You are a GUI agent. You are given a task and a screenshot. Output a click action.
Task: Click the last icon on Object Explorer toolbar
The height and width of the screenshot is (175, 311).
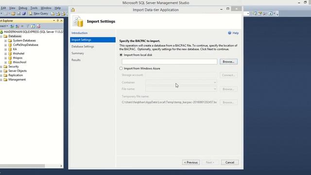coord(38,26)
